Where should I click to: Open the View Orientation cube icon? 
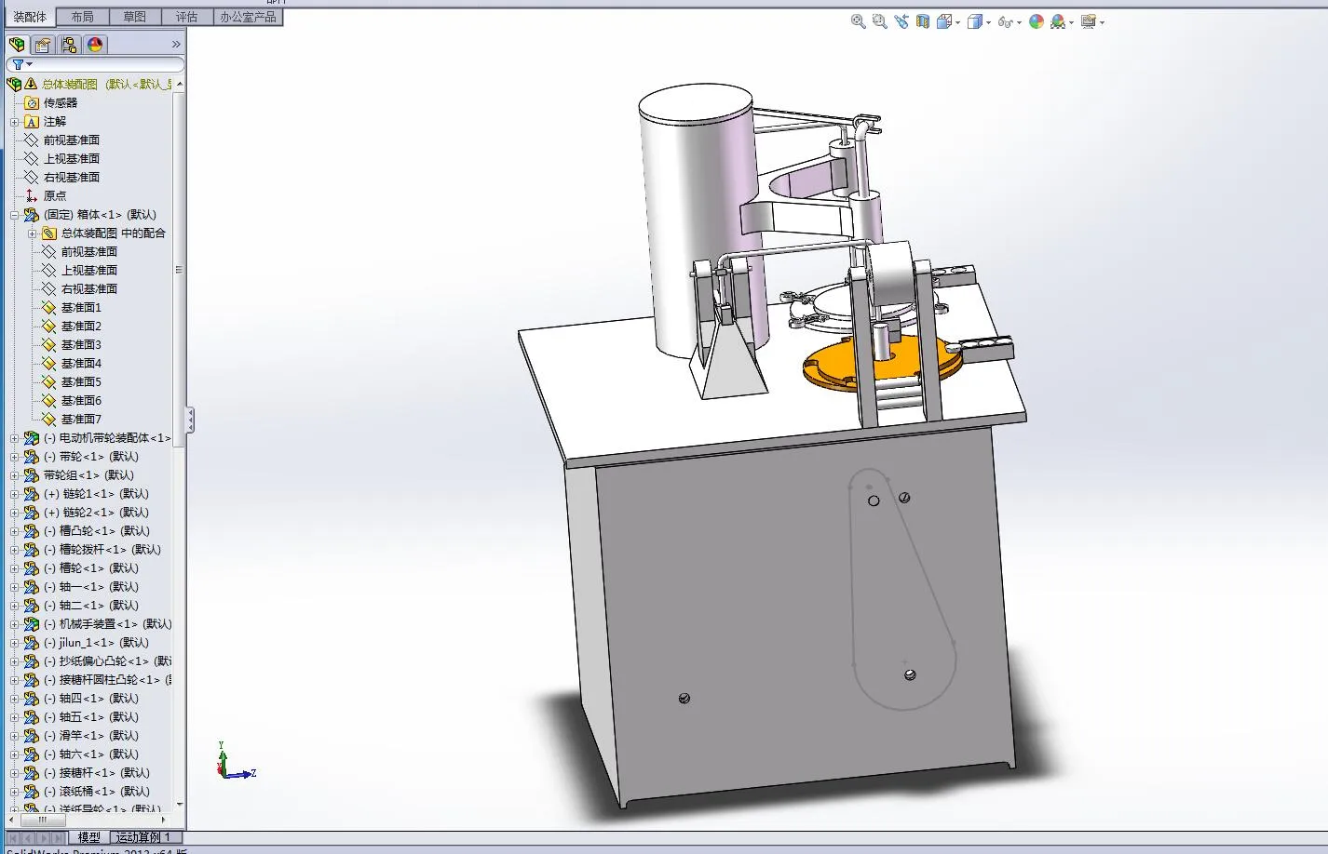click(944, 21)
